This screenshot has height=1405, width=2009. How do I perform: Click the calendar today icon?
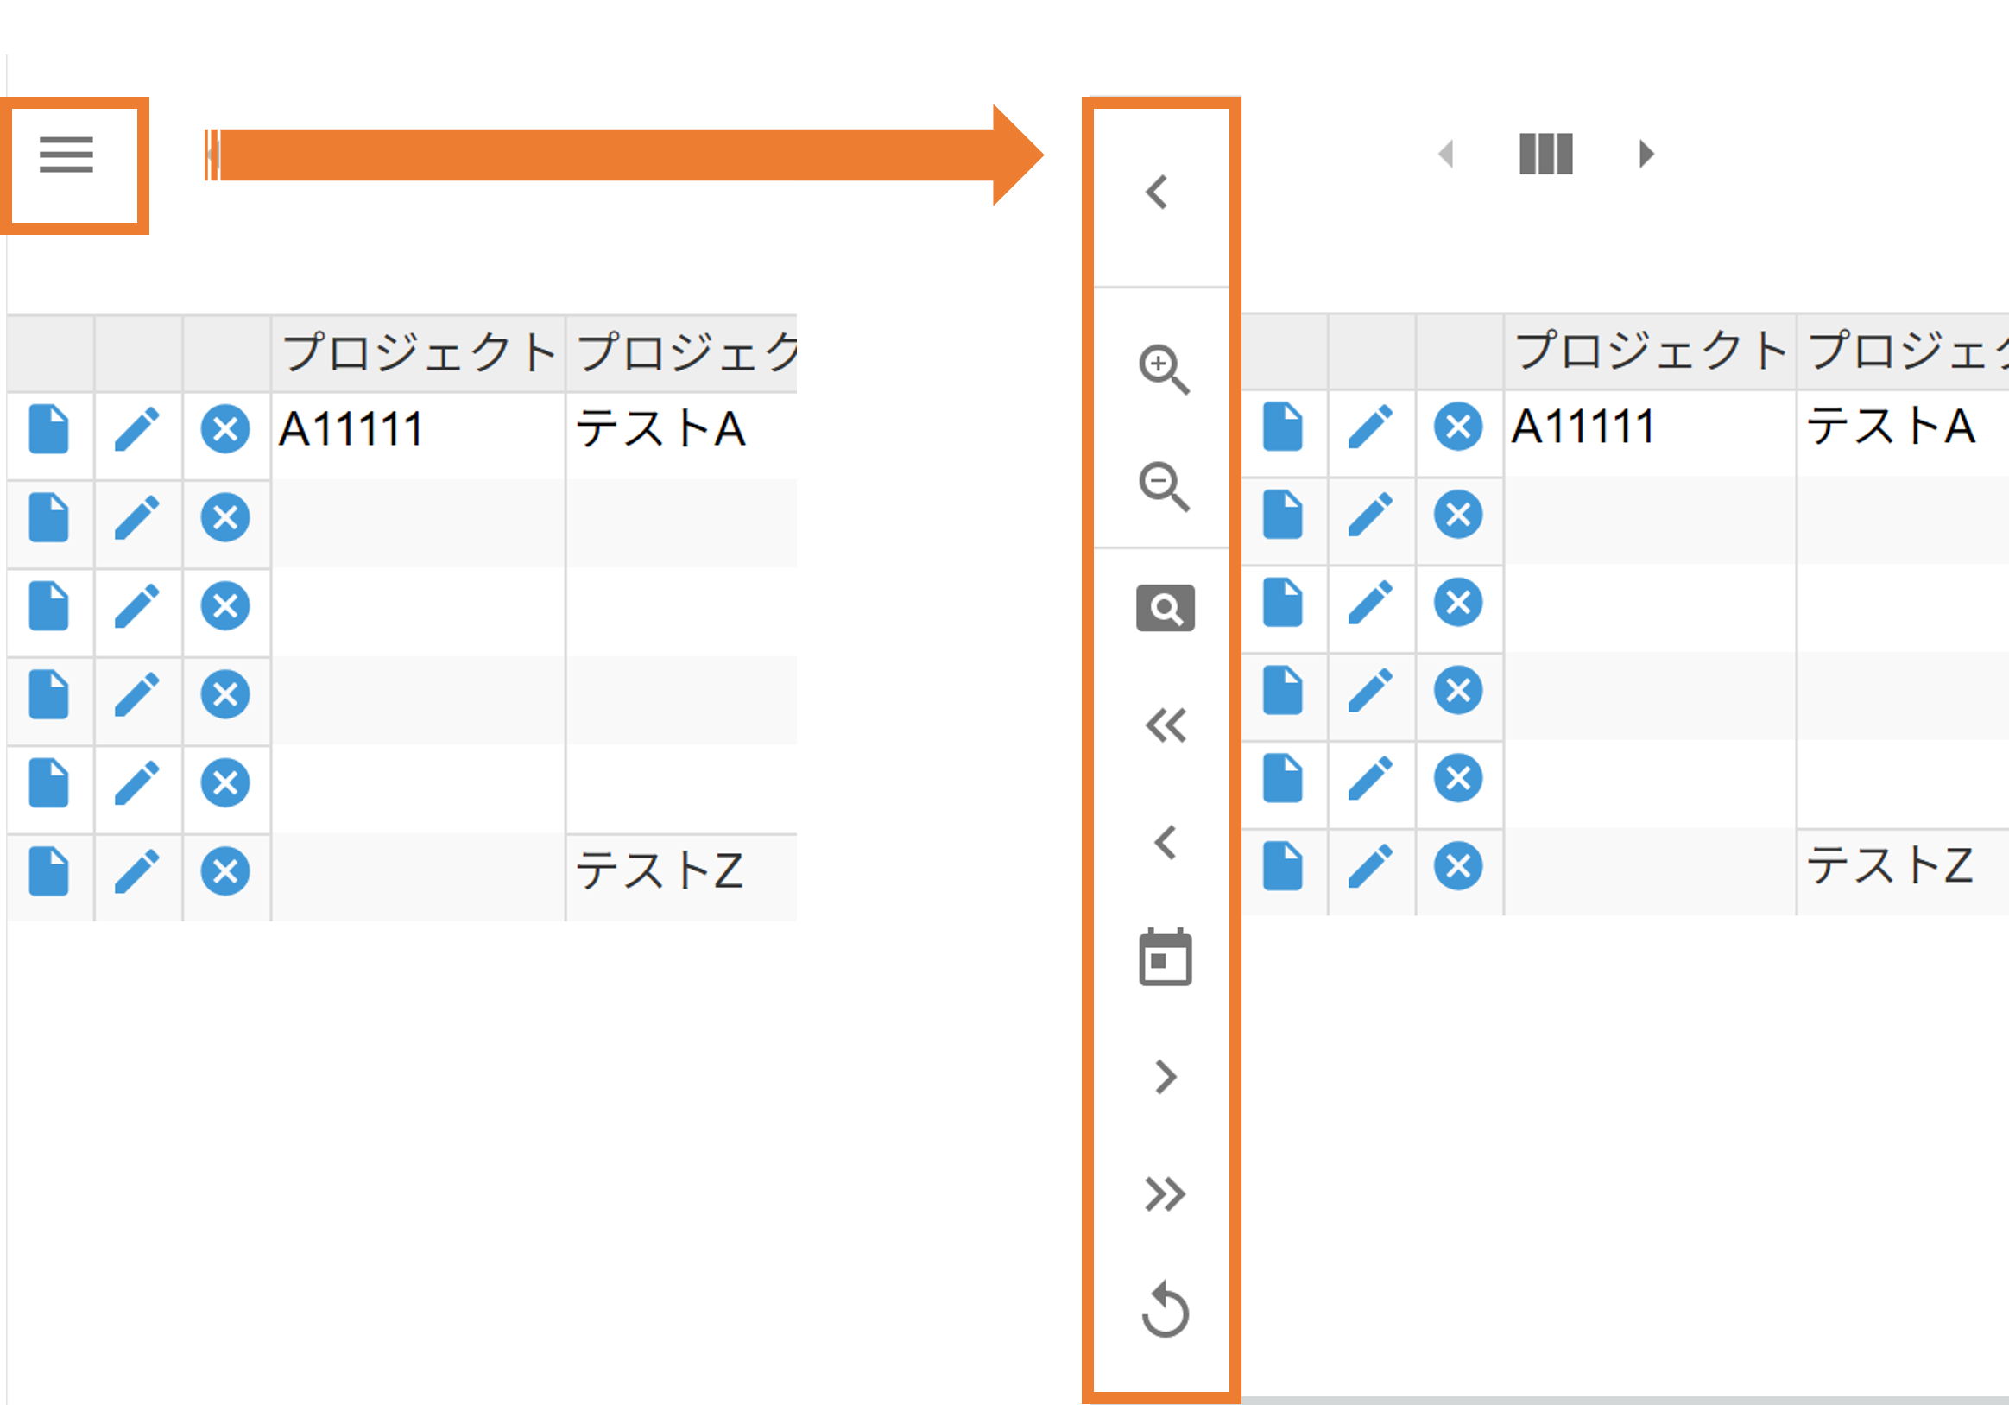[x=1166, y=957]
